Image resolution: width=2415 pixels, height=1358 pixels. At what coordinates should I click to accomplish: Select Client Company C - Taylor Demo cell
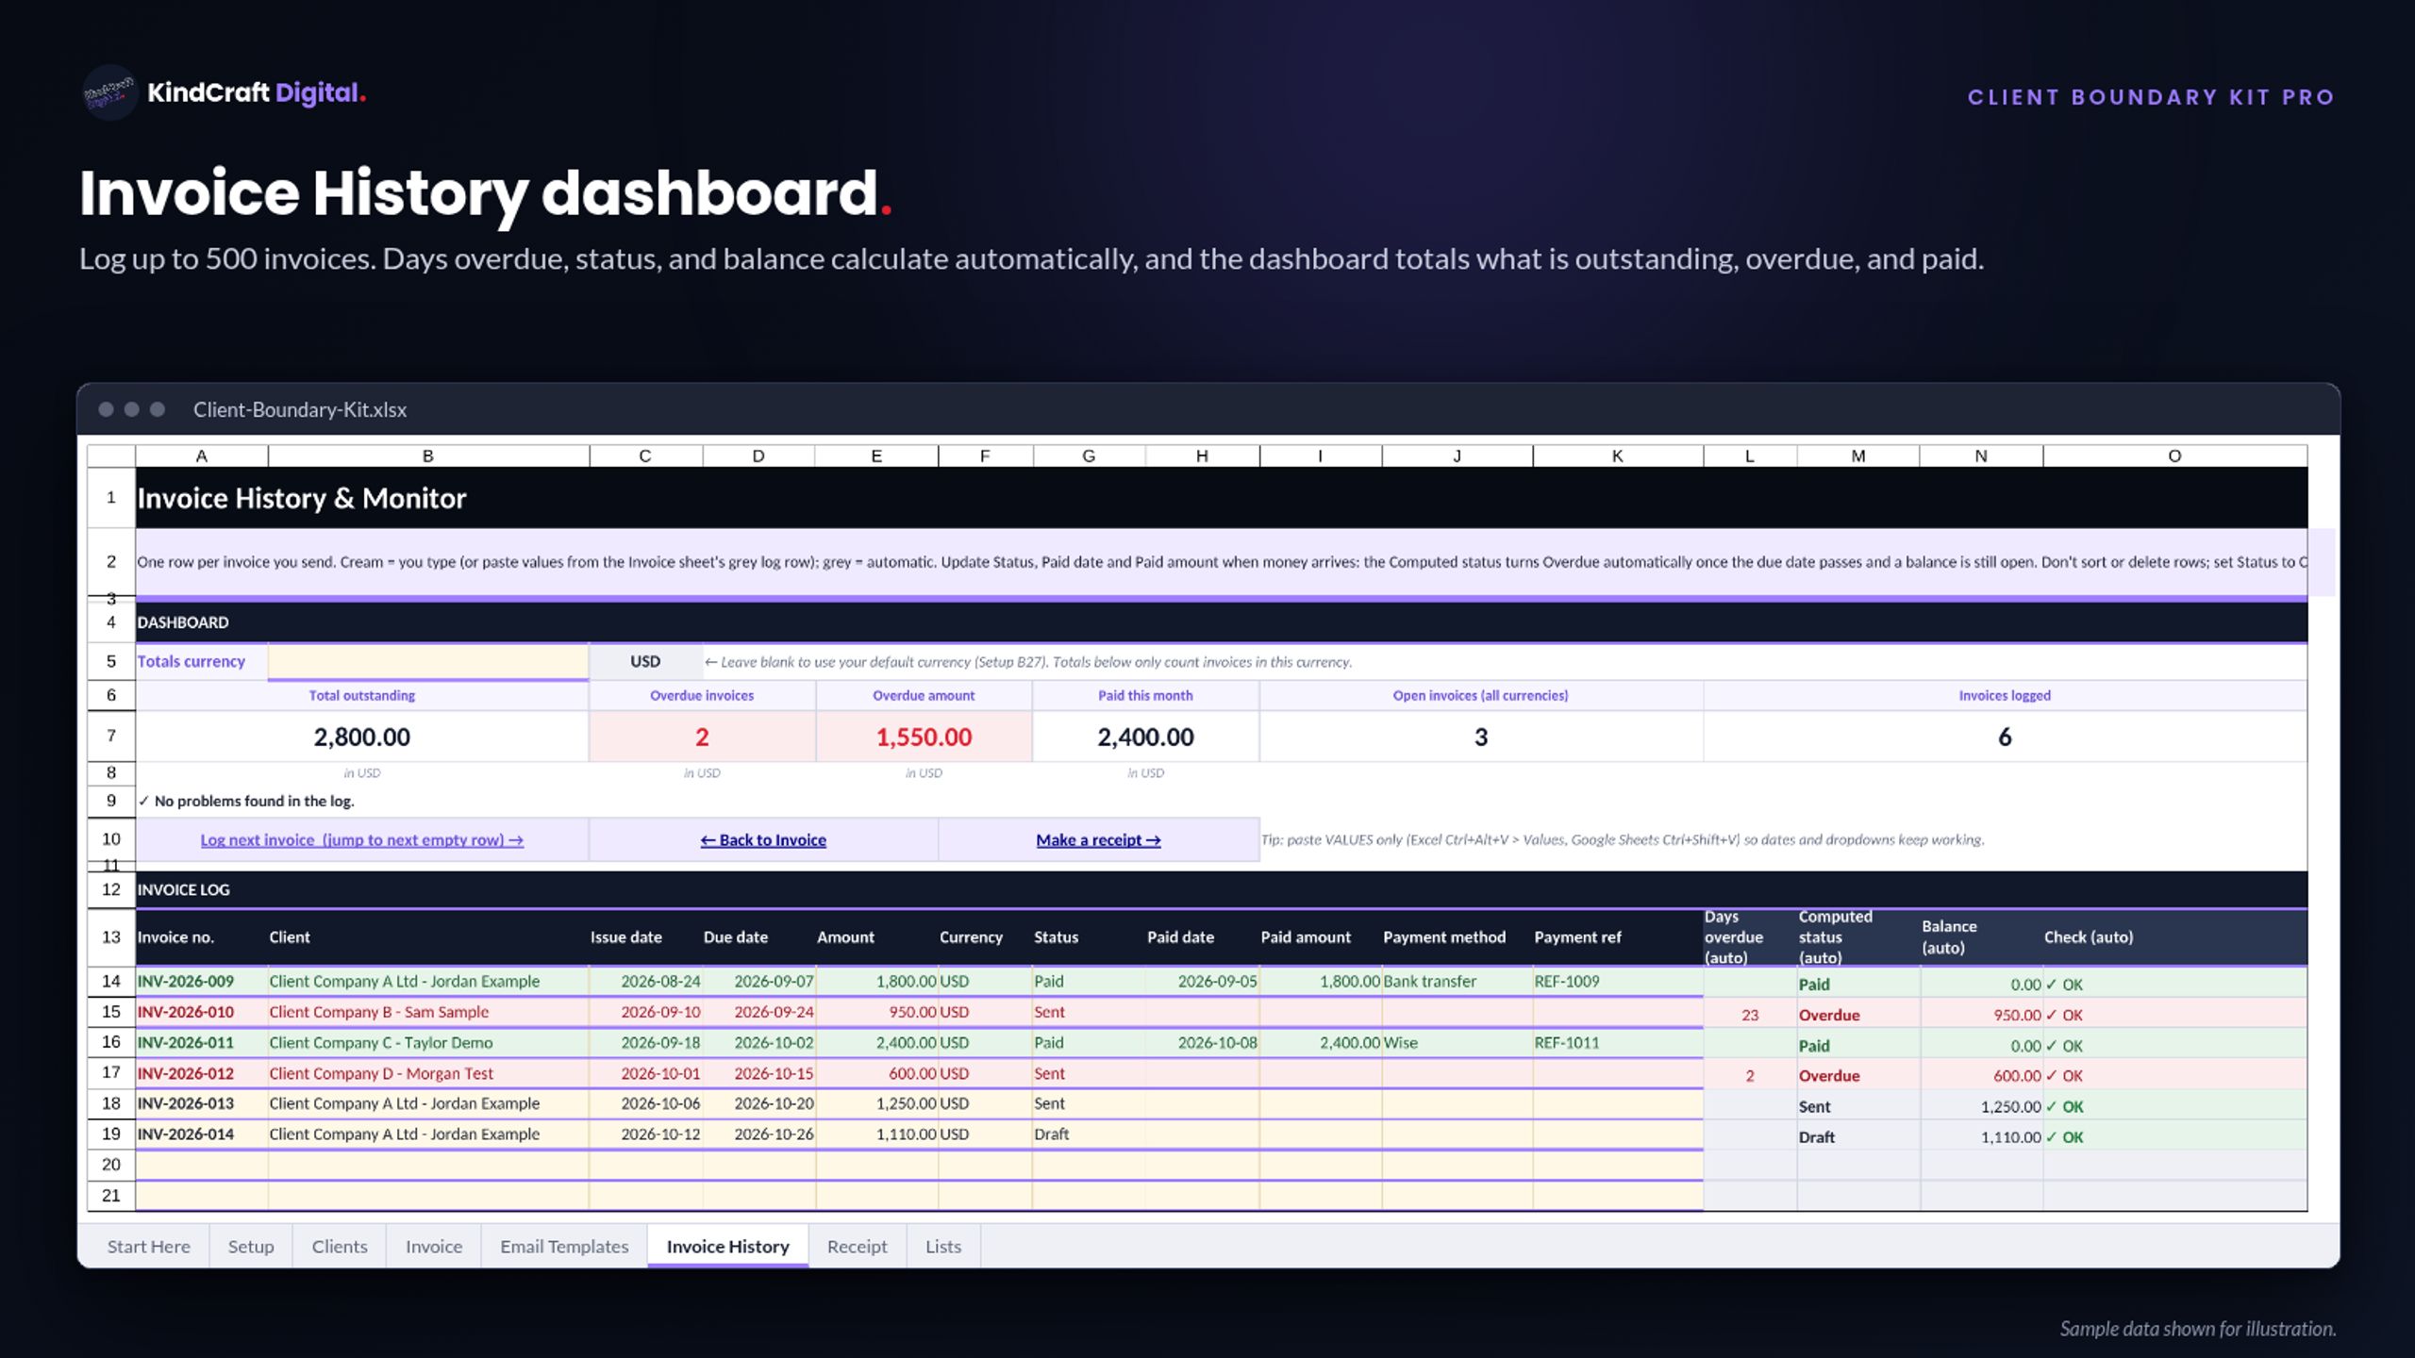pyautogui.click(x=428, y=1042)
